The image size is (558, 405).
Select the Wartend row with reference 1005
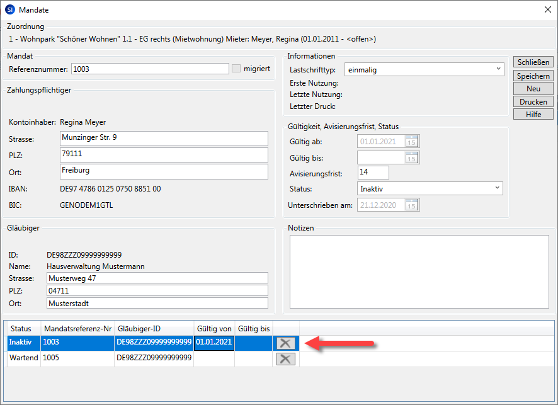(76, 358)
